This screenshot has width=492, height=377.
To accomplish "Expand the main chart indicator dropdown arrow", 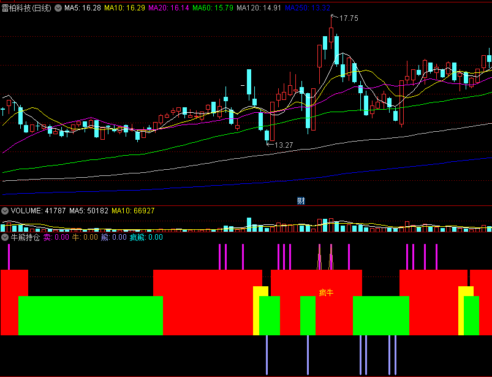I will 58,8.
